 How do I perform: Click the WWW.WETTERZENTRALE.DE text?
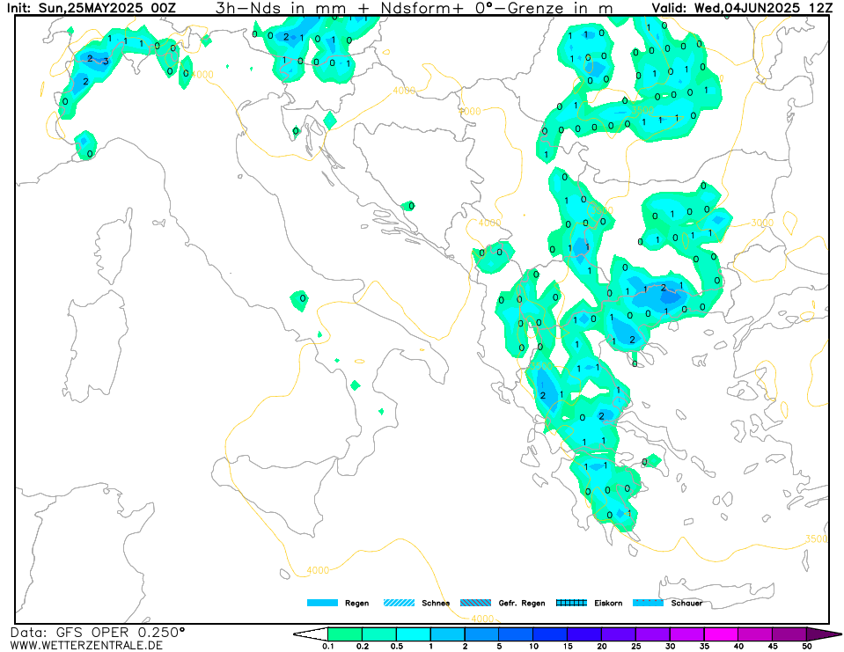point(86,645)
